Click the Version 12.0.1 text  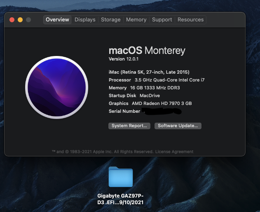coord(124,59)
